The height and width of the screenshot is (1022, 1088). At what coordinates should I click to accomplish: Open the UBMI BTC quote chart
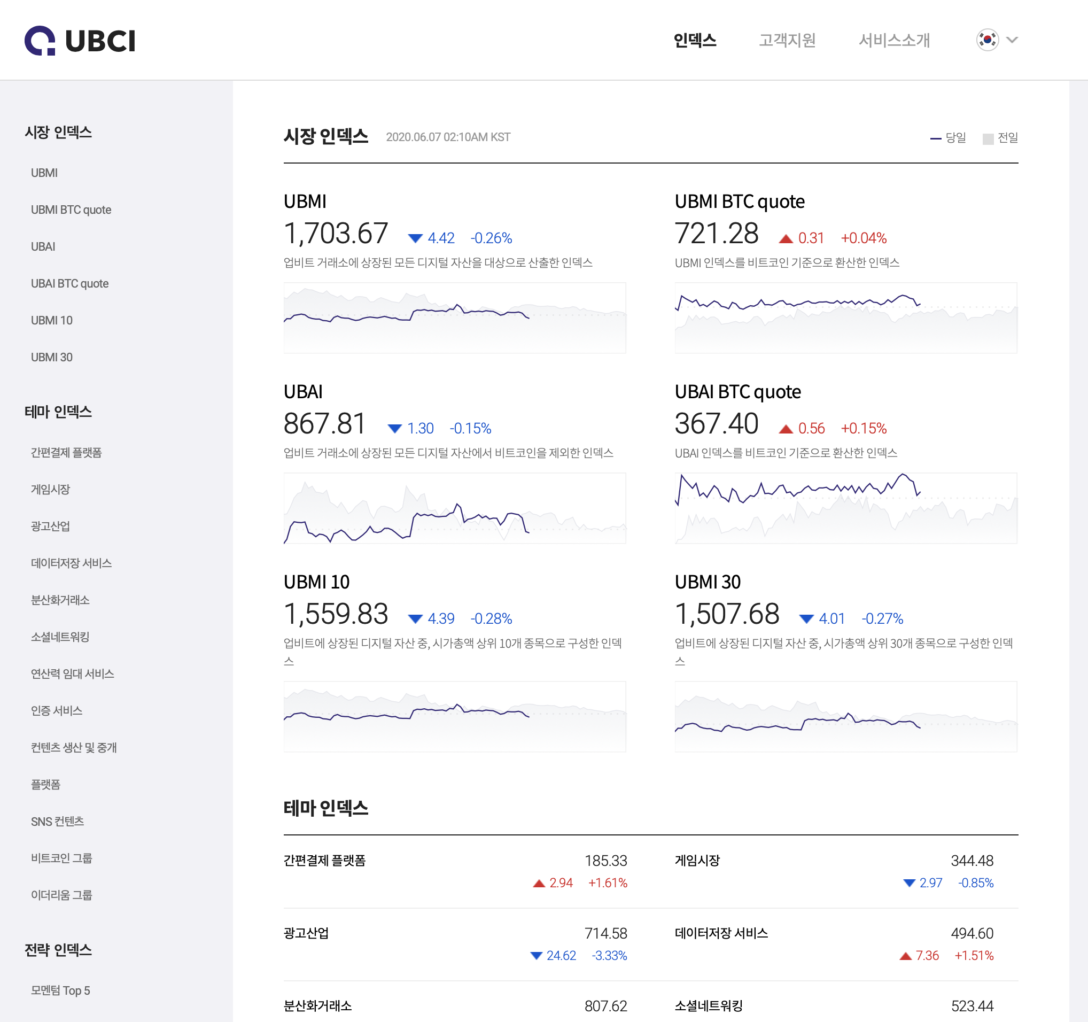click(845, 318)
